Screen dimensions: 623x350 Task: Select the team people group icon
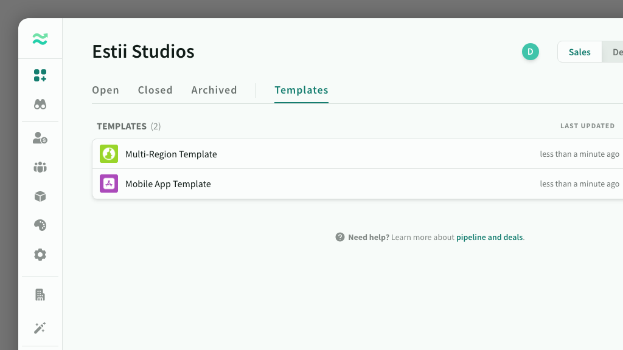coord(40,167)
